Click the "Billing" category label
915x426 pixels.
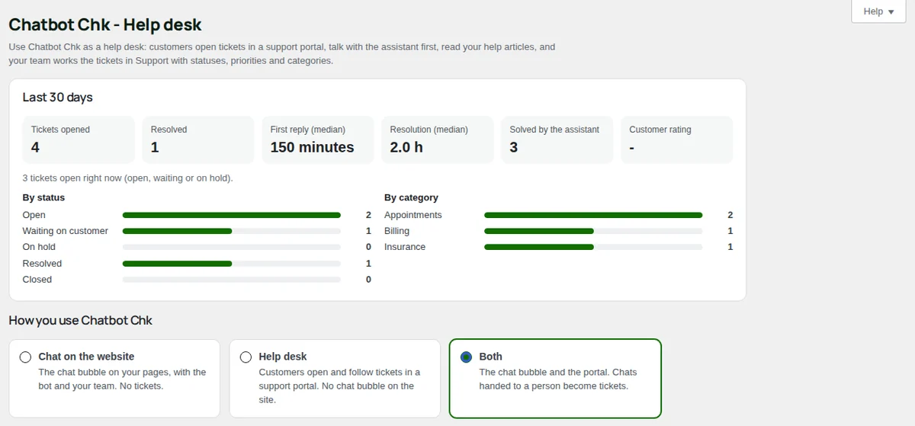(396, 231)
